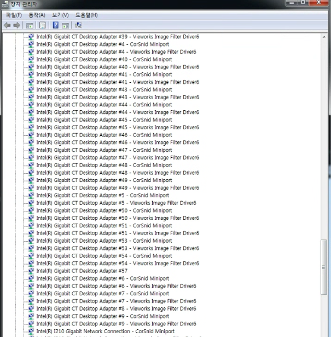
Task: Click icon of Adapter #44 Vieworks Image Filter Driver6
Action: (31, 112)
